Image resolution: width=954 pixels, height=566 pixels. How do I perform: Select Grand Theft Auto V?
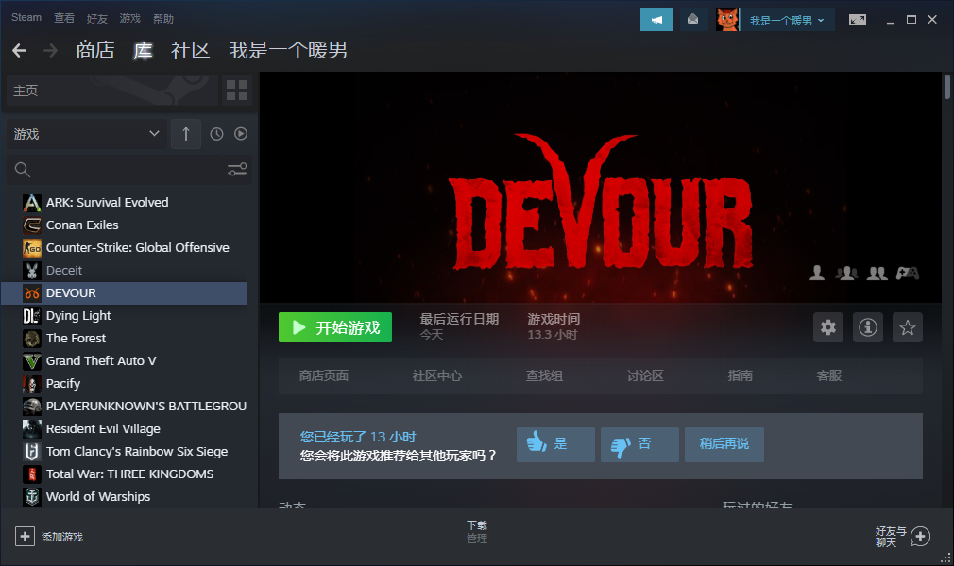[x=124, y=361]
